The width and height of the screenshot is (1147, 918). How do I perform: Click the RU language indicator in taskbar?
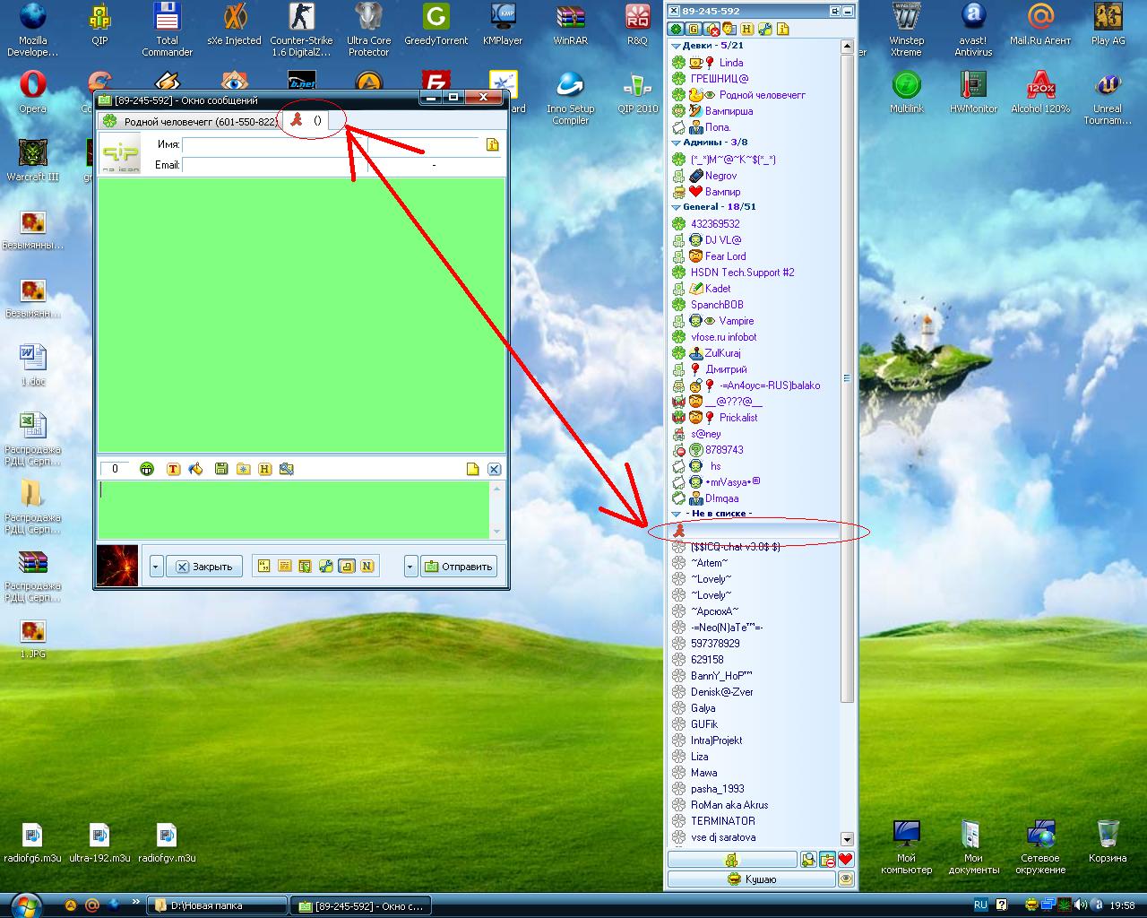pyautogui.click(x=980, y=905)
